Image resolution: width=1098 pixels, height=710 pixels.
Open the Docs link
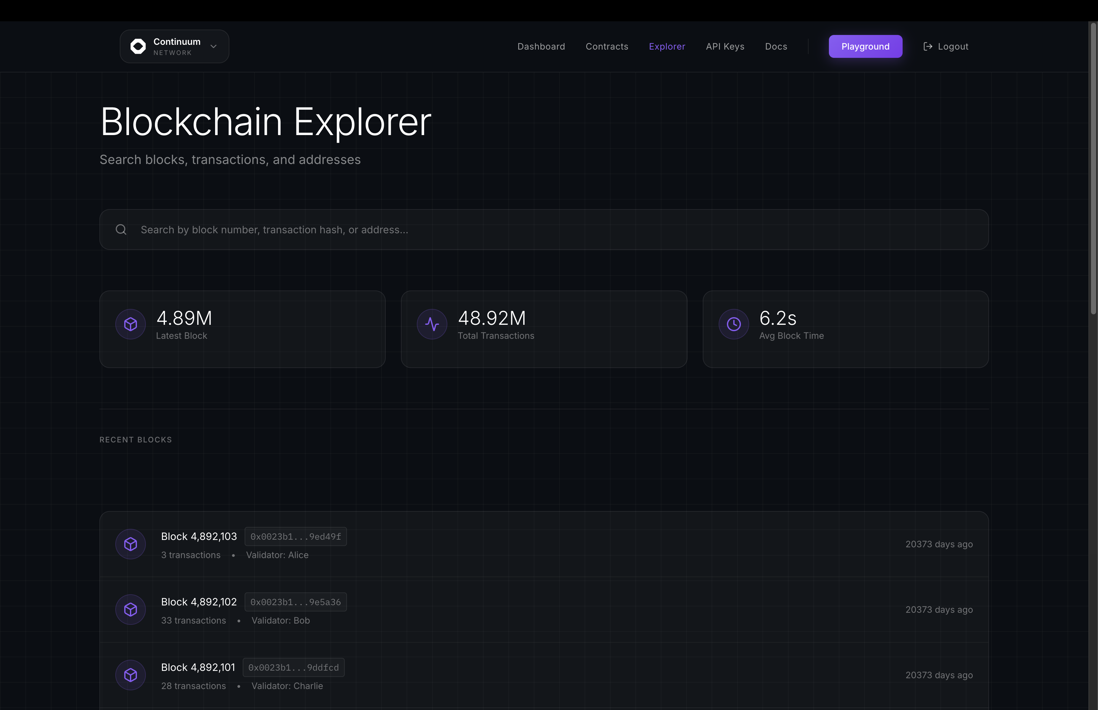[776, 47]
